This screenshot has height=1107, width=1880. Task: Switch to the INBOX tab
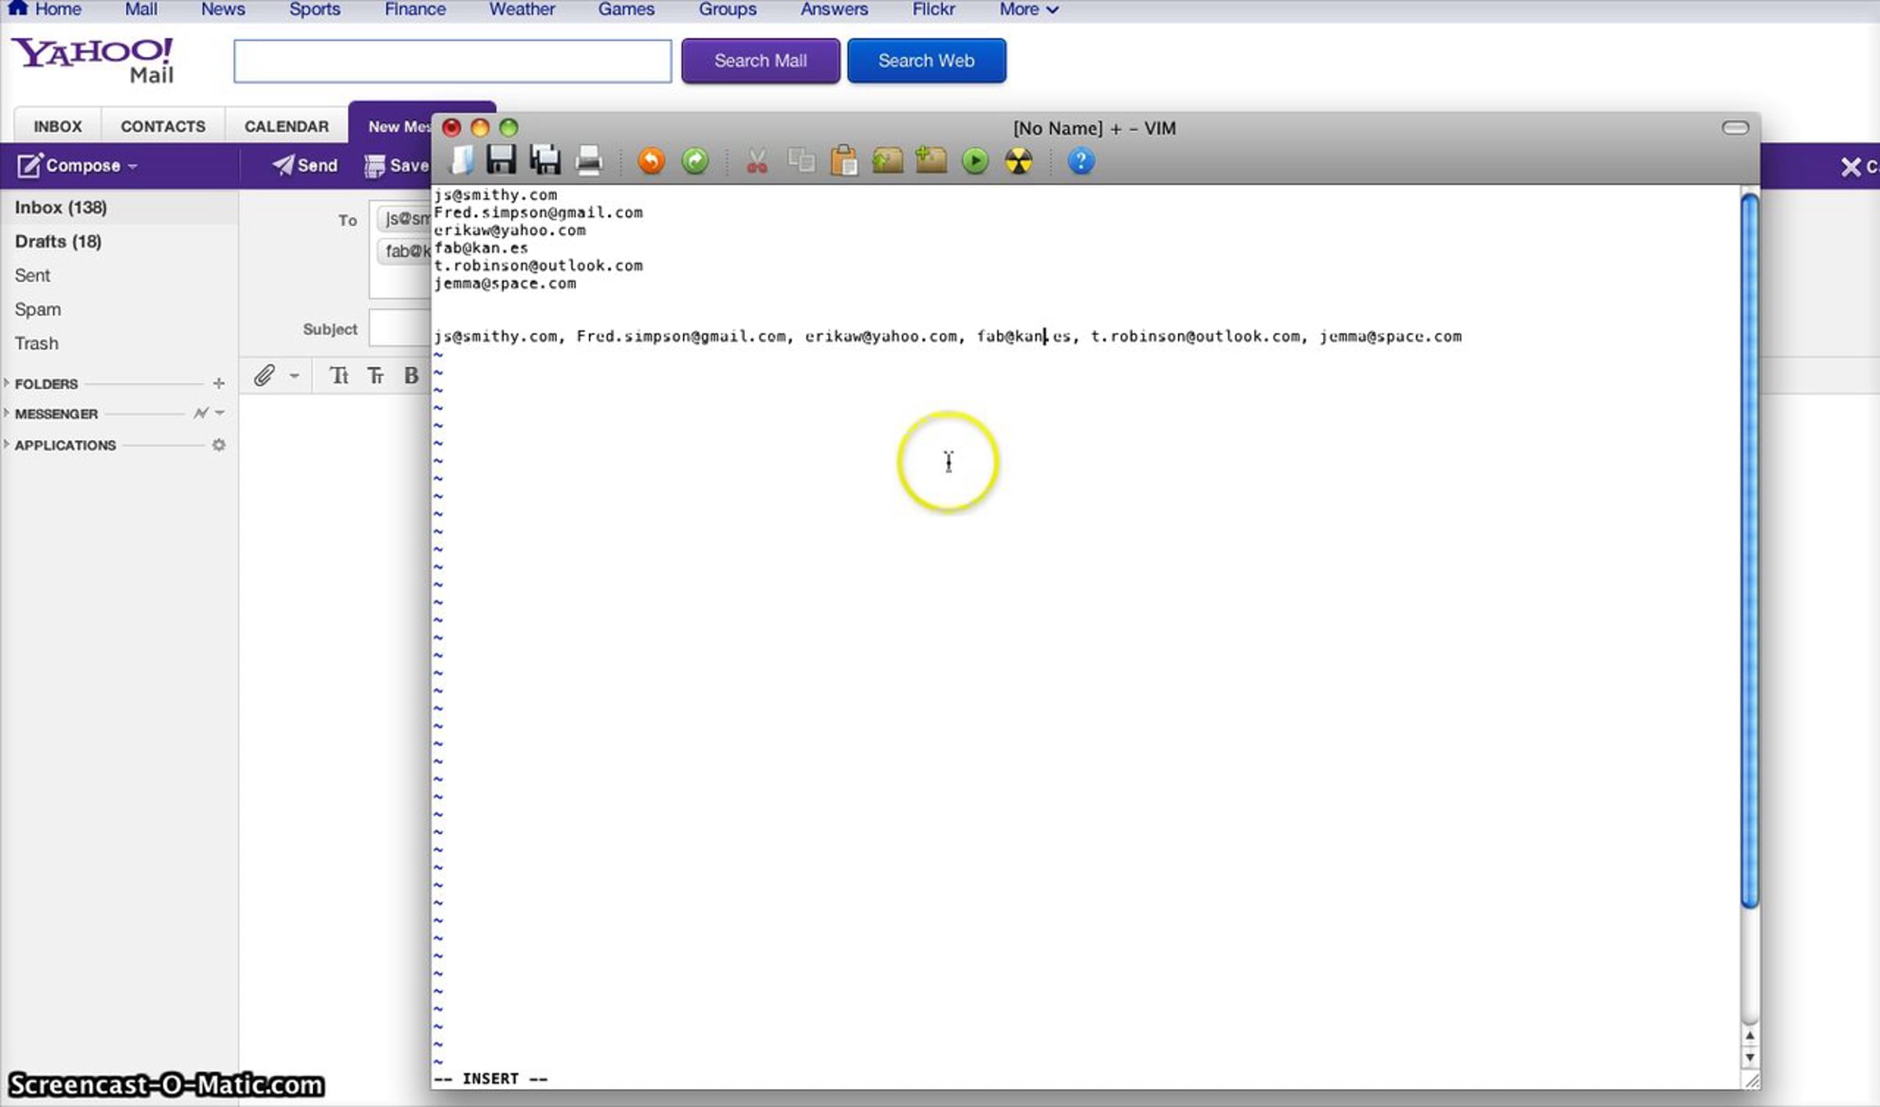point(58,126)
